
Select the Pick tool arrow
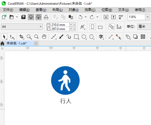[4, 37]
